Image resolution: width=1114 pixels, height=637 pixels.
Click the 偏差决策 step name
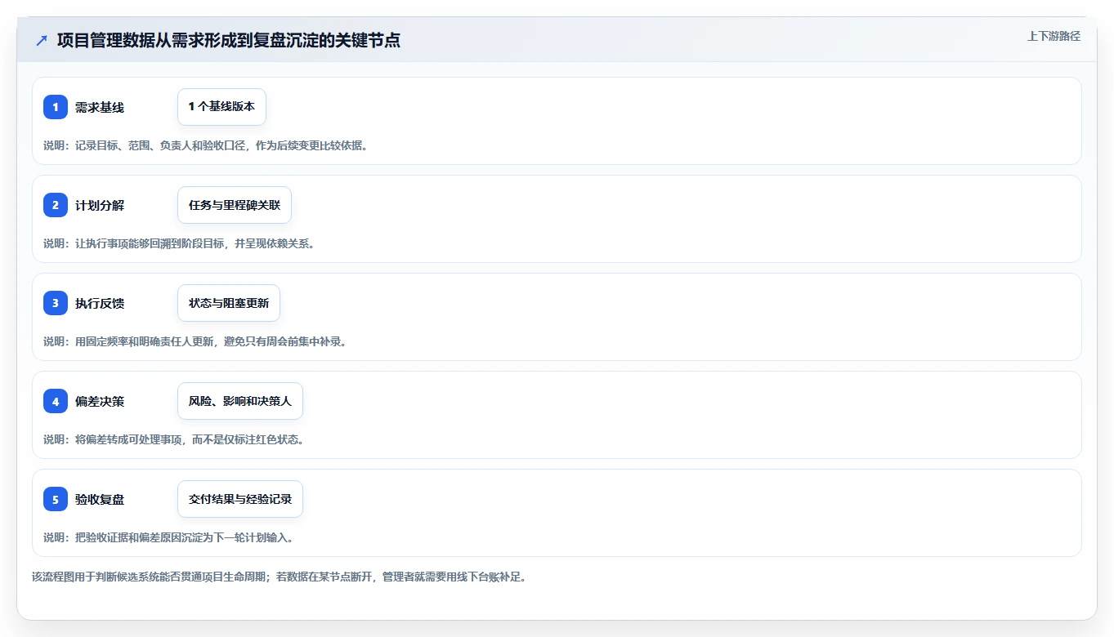tap(100, 401)
